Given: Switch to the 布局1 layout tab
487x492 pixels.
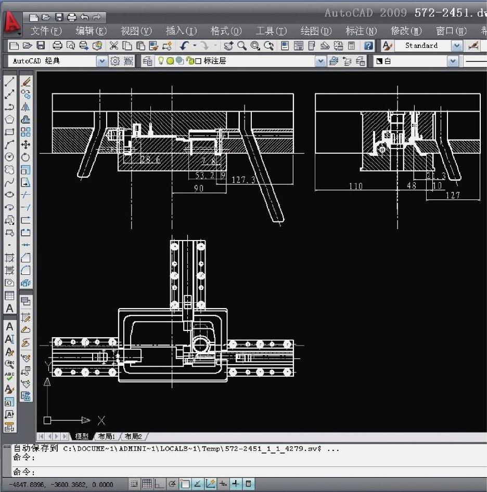Looking at the screenshot, I should 107,436.
